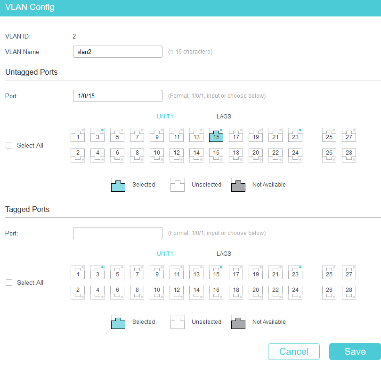Viewport: 381px width, 368px height.
Task: Select port 19 in Untagged Ports
Action: [256, 135]
